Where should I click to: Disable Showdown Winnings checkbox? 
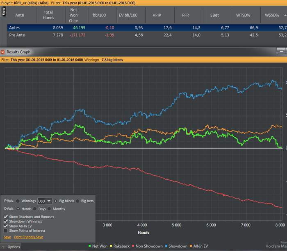pos(6,221)
